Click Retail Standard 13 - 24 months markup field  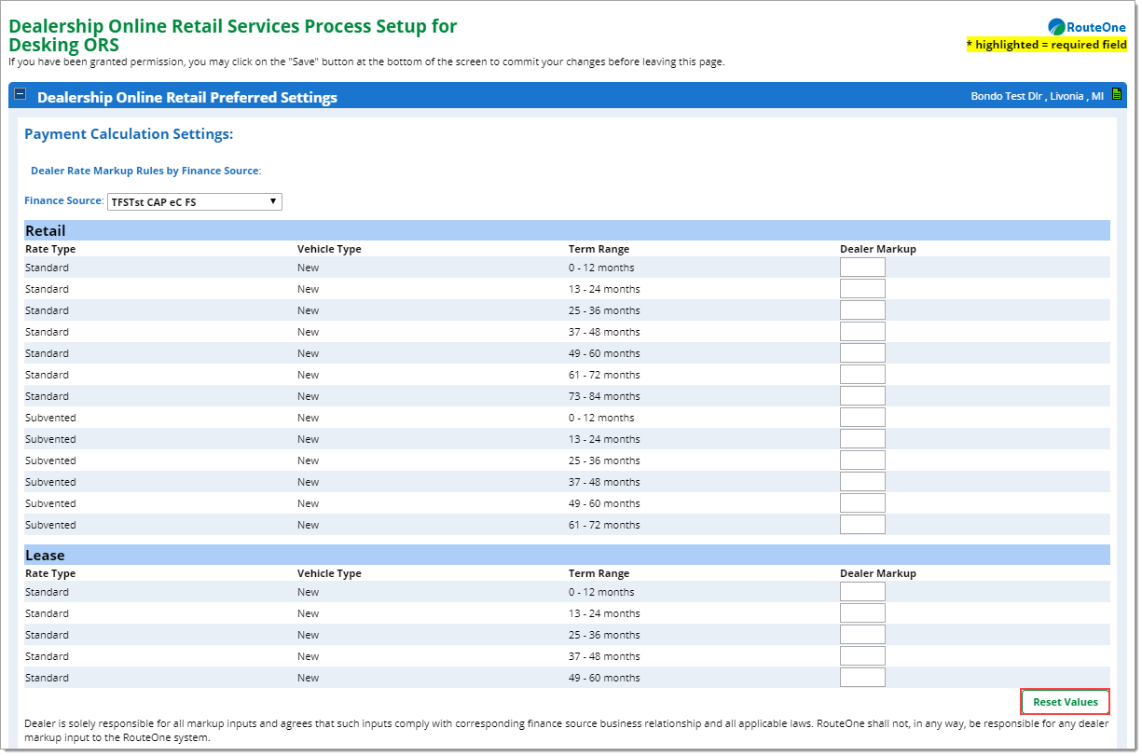click(x=862, y=289)
